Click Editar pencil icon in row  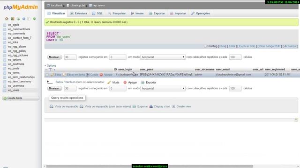[x=52, y=75]
